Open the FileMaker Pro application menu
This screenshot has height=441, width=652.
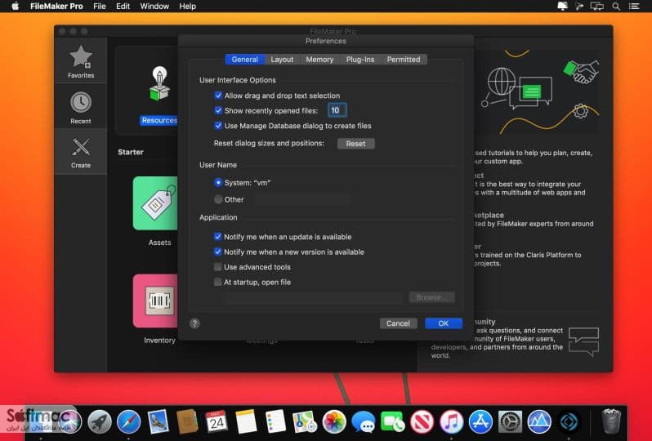(56, 7)
